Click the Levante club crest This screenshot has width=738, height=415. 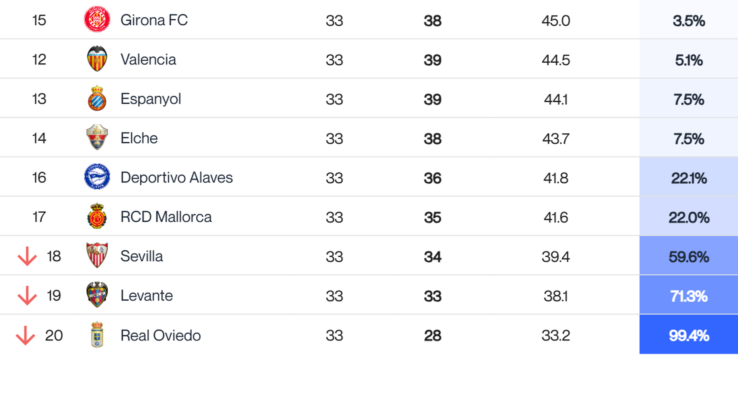pos(97,295)
